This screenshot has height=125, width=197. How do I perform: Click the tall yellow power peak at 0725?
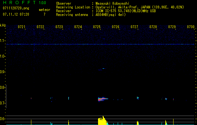[x=102, y=120]
